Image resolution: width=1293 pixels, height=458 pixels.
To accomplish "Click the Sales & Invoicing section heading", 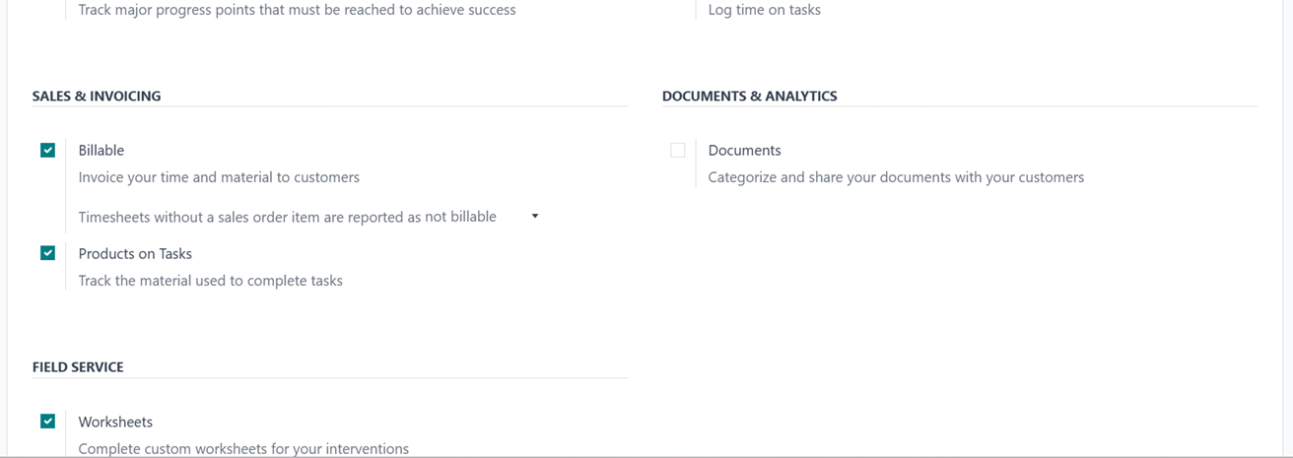I will click(x=97, y=97).
